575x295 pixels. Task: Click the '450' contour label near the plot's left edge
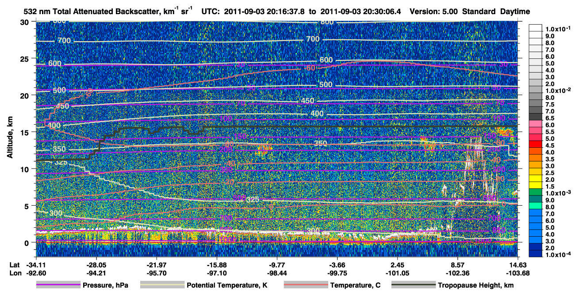tap(62, 106)
